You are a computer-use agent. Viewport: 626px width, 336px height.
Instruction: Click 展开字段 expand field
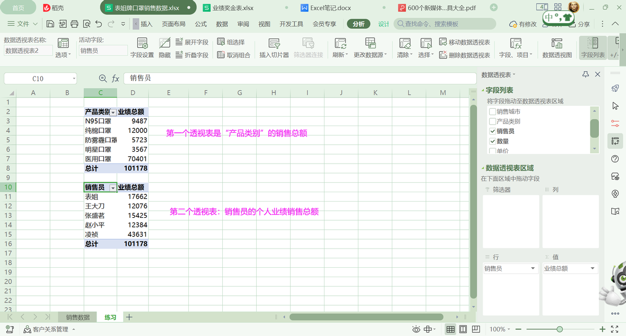point(191,42)
